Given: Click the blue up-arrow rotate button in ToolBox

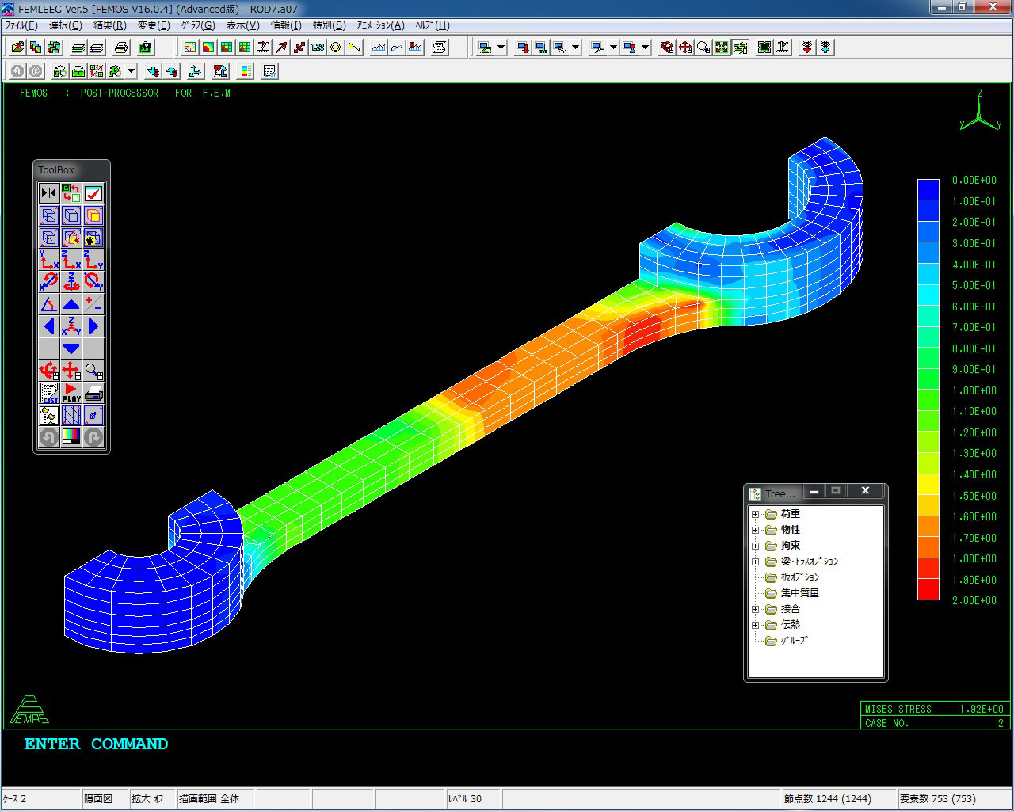Looking at the screenshot, I should click(x=71, y=304).
